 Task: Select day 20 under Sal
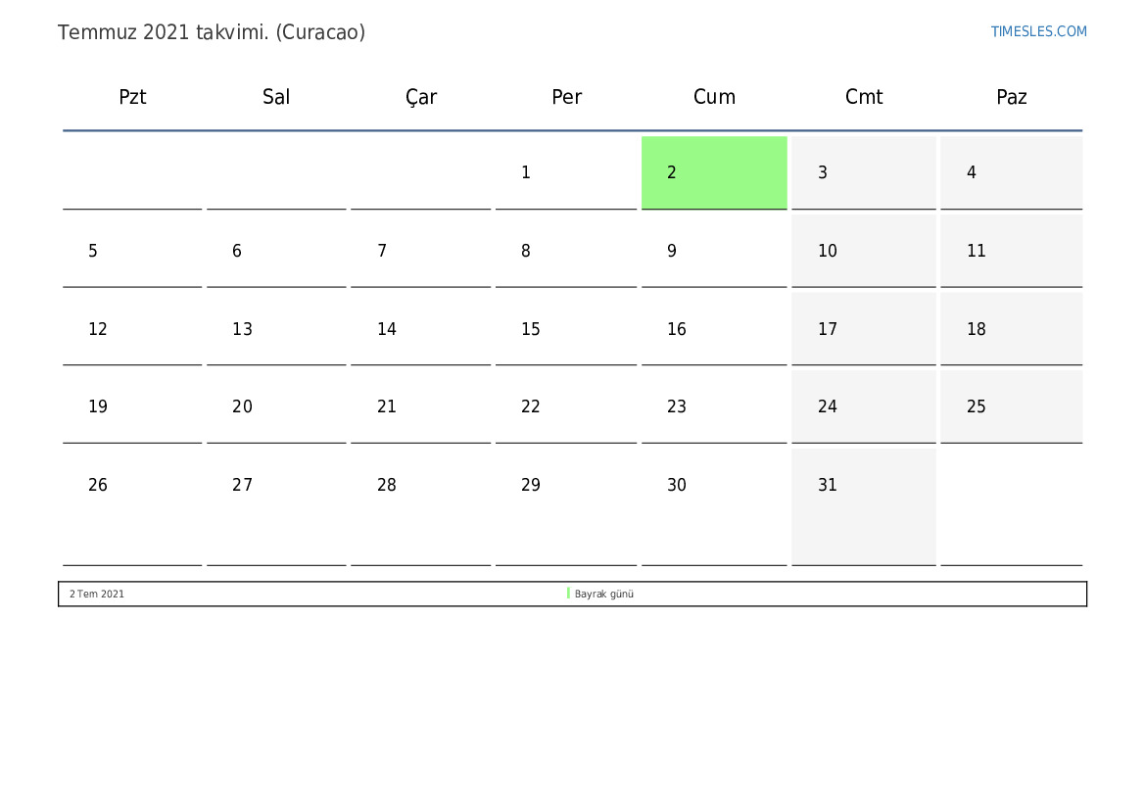point(276,406)
